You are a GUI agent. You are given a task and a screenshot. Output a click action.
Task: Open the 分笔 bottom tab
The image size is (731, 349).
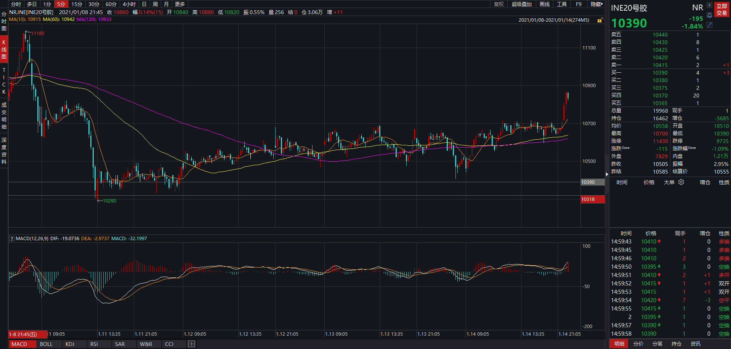tap(657, 344)
